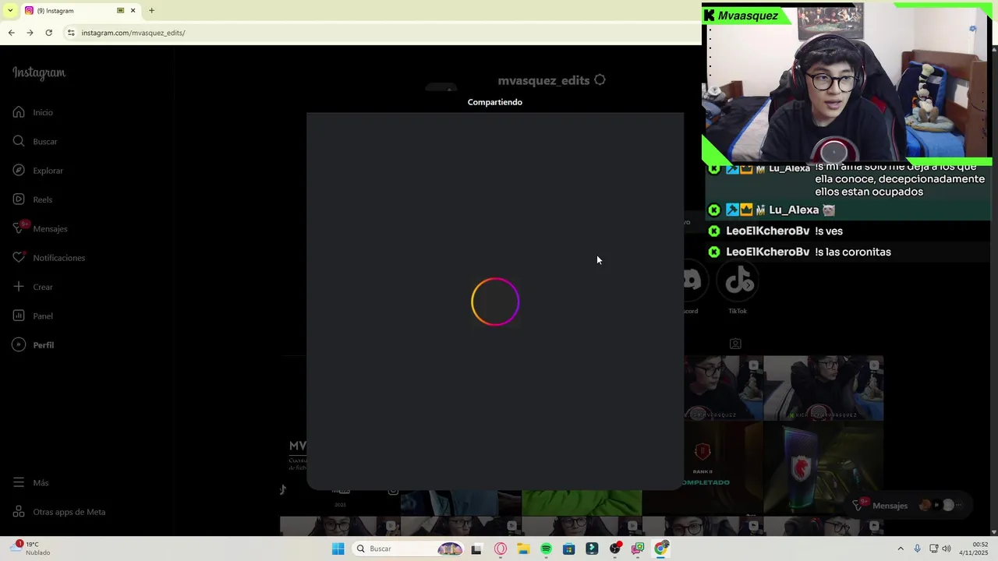Viewport: 998px width, 561px height.
Task: Open Panel in the sidebar
Action: tap(33, 316)
